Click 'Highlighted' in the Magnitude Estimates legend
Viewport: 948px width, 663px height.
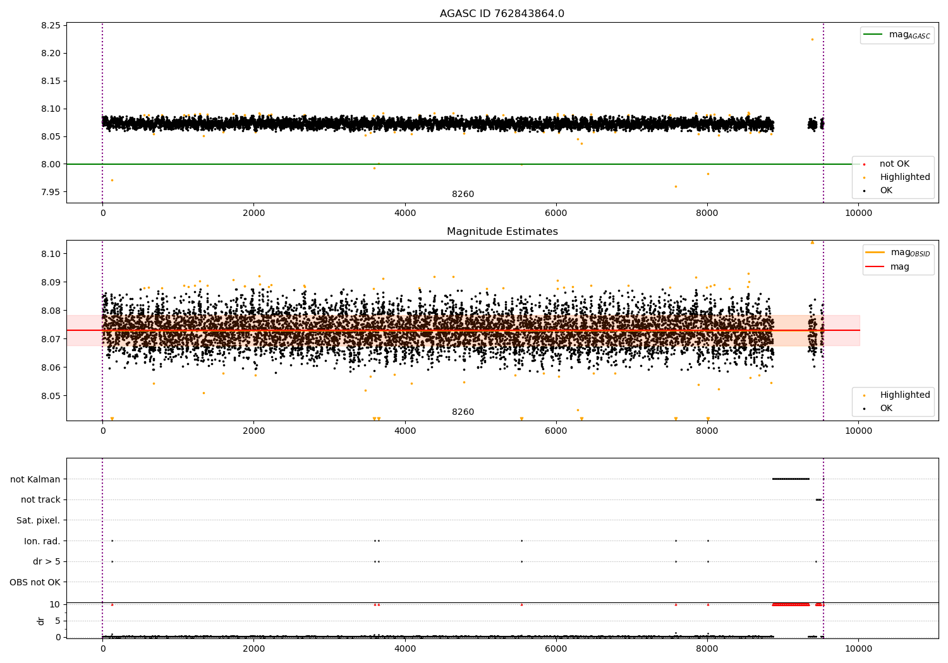tap(905, 395)
